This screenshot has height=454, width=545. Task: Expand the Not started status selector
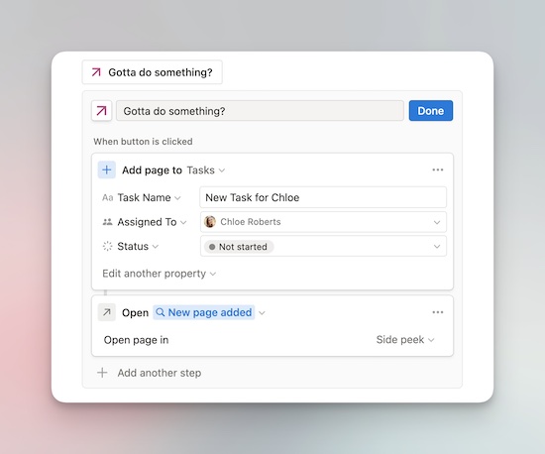click(323, 246)
